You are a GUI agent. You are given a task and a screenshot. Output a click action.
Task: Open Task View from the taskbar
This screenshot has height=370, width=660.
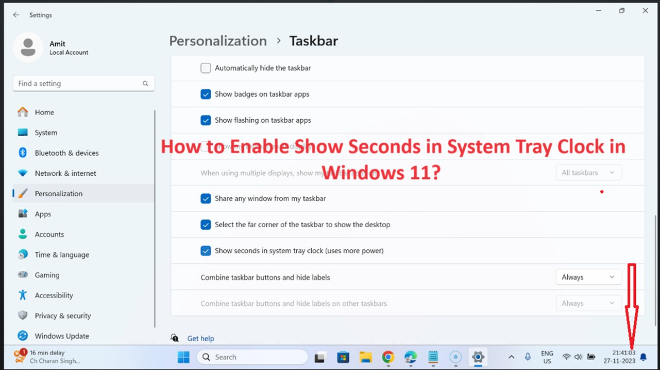pyautogui.click(x=320, y=357)
